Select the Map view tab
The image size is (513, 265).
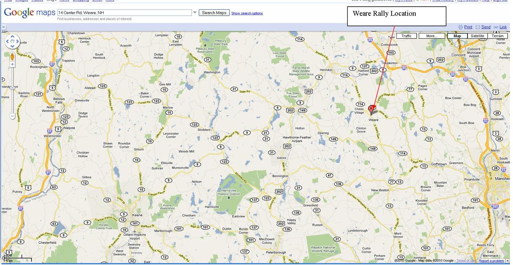point(457,36)
